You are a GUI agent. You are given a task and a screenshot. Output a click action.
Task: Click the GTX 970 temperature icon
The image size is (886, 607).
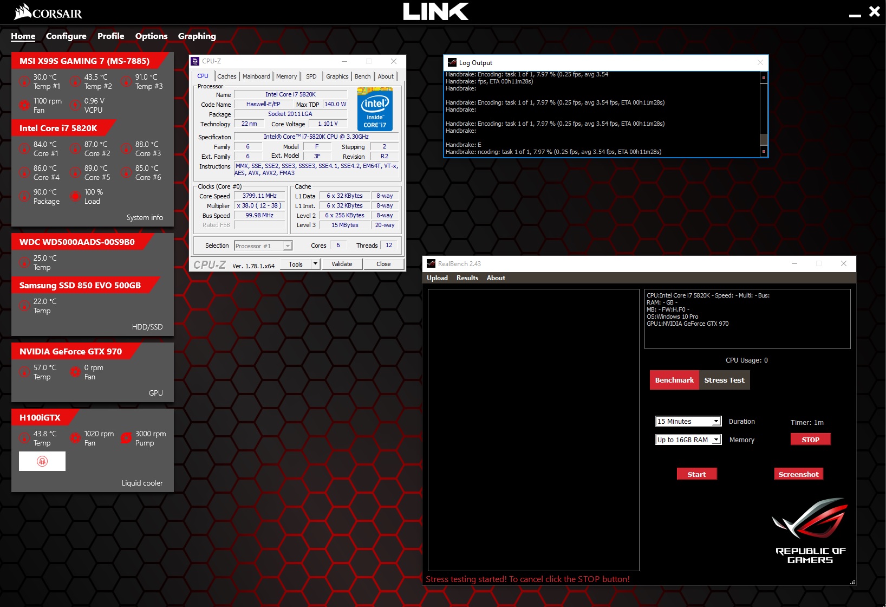tap(24, 372)
